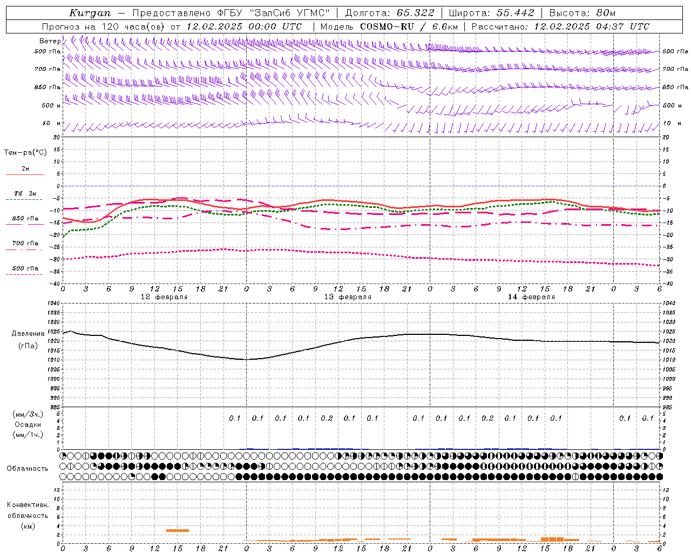Click the (мм/3ч.) precipitation unit label
The image size is (691, 553).
click(x=28, y=414)
